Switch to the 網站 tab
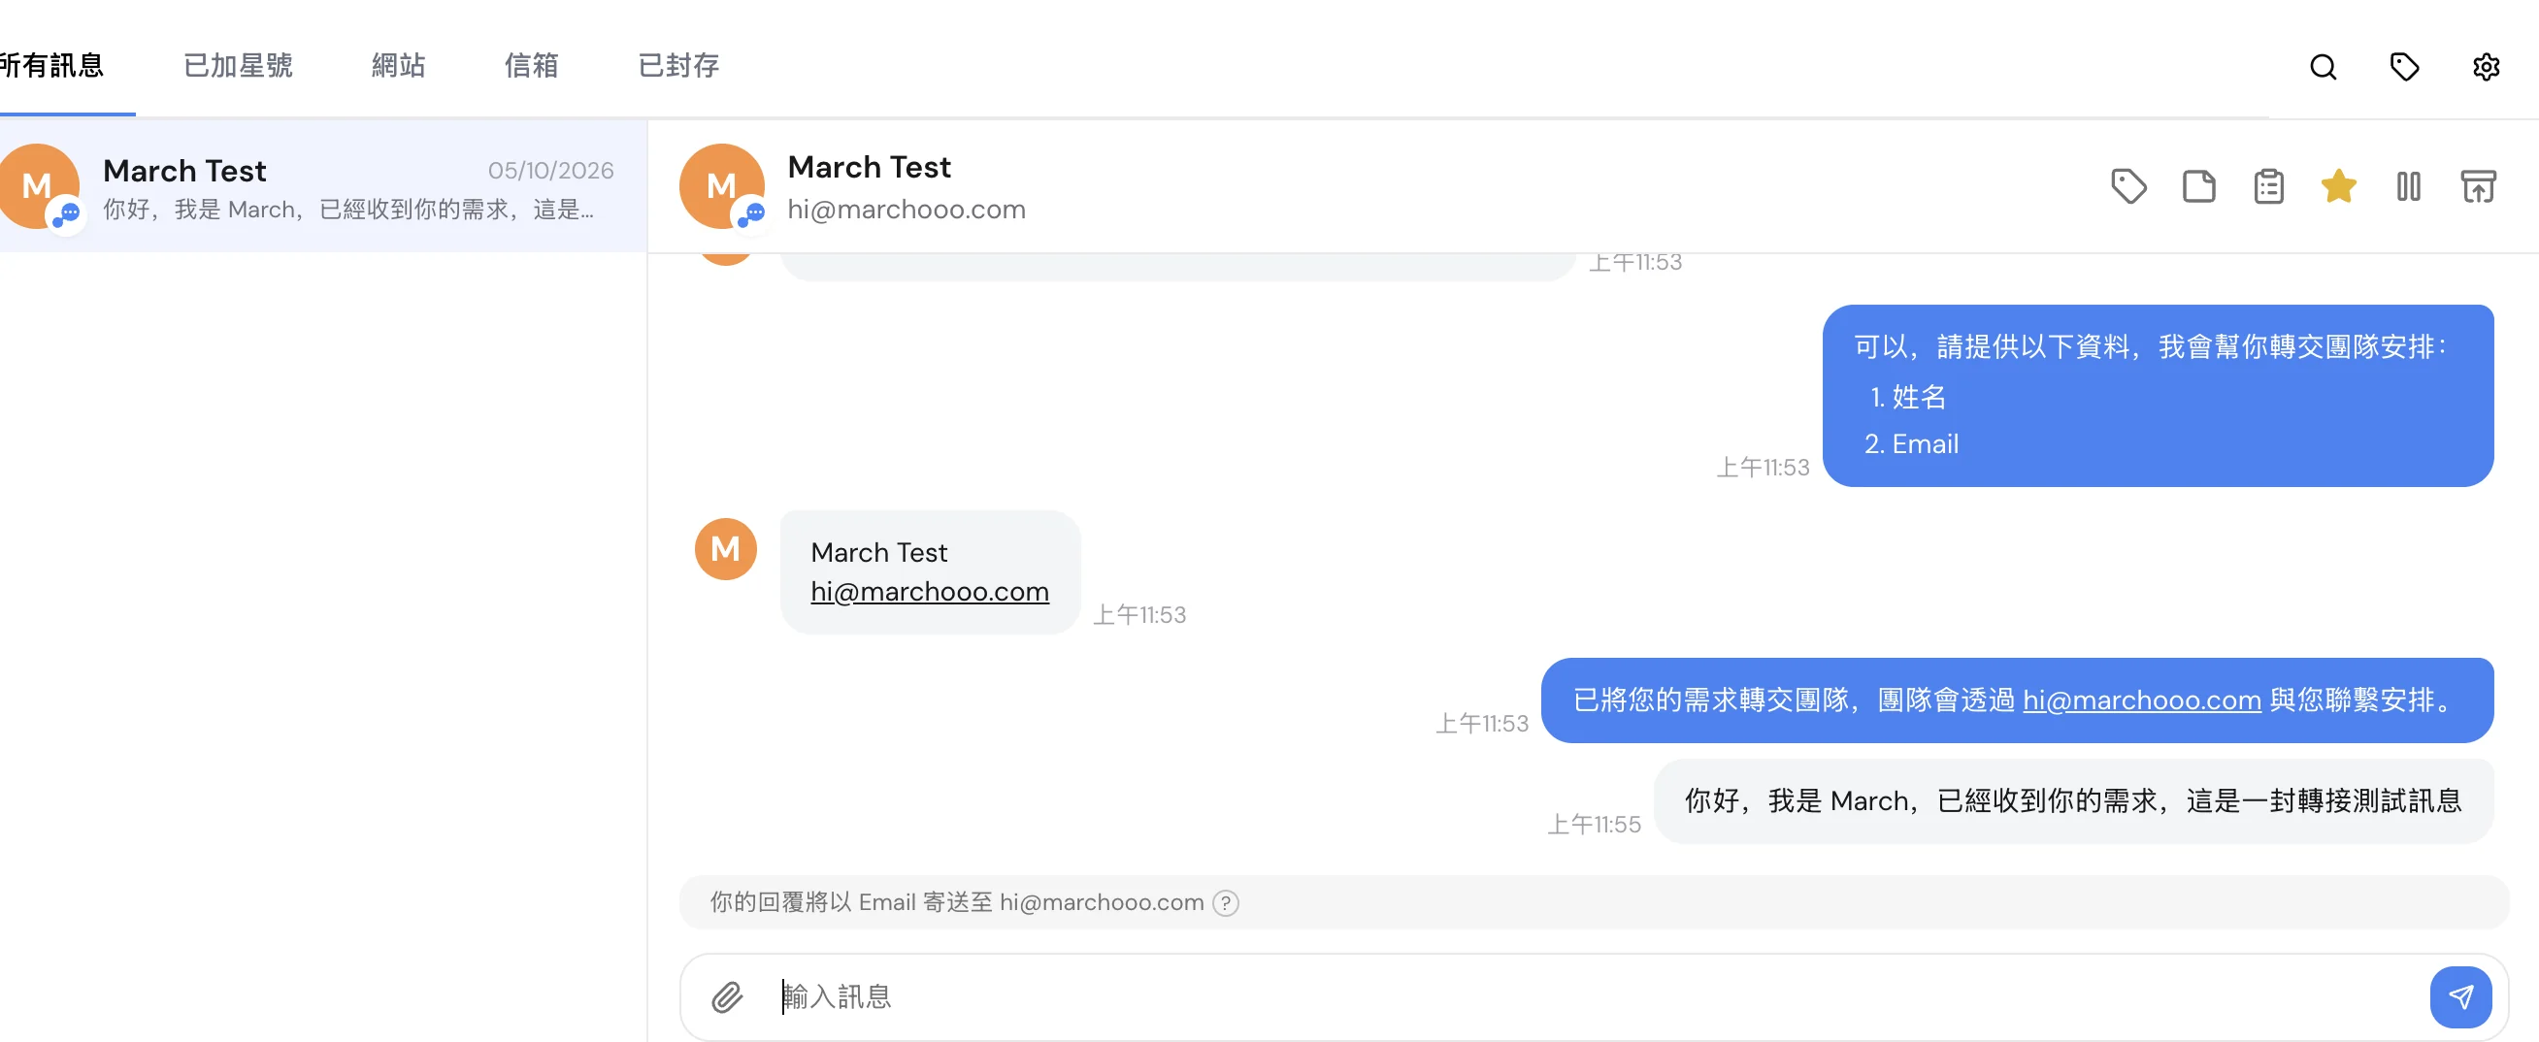Viewport: 2539px width, 1042px height. point(398,65)
